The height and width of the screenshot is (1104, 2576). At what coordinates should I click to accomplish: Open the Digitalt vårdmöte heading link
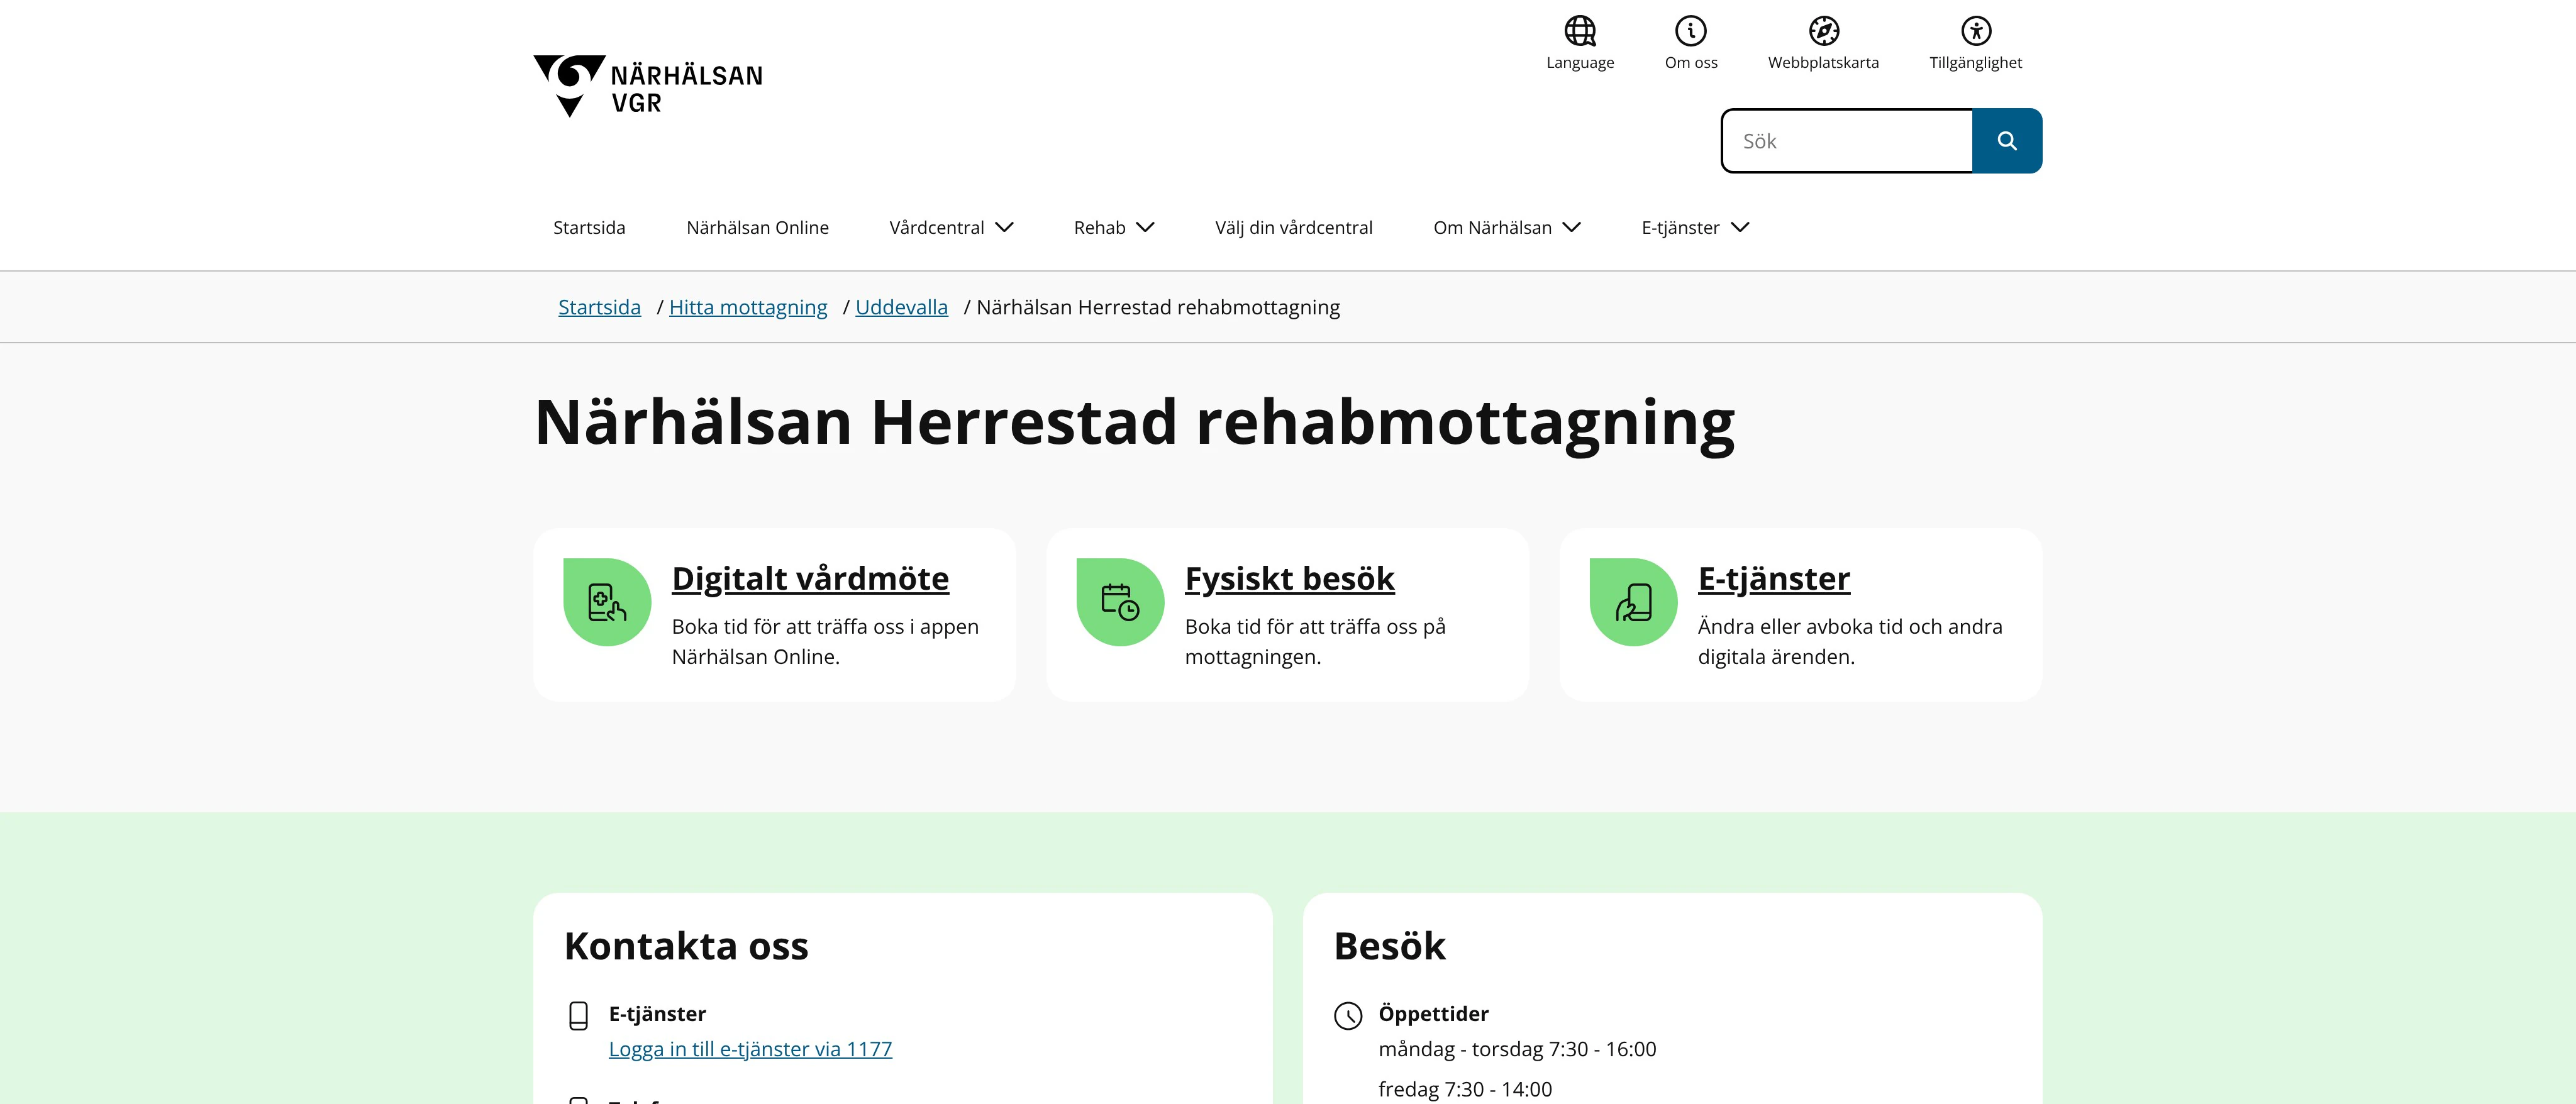[810, 579]
